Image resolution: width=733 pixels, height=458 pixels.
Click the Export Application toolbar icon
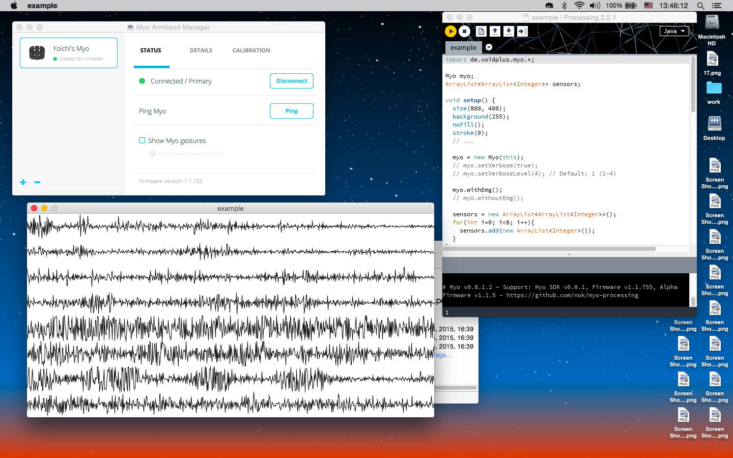522,31
